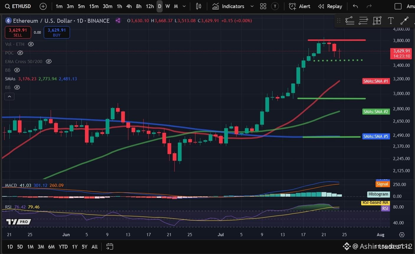Viewport: 415px width, 254px height.
Task: Select the arrow line drawing tool
Action: click(x=404, y=21)
